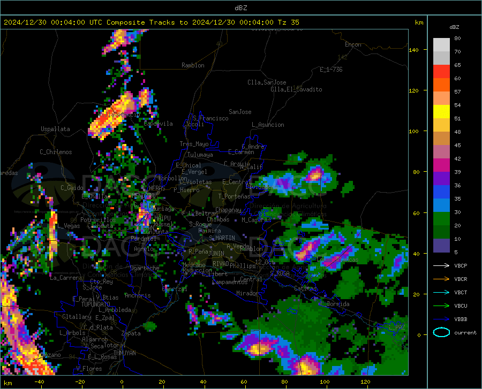Click the L_Asuncion place label
This screenshot has height=389, width=482.
pyautogui.click(x=268, y=125)
